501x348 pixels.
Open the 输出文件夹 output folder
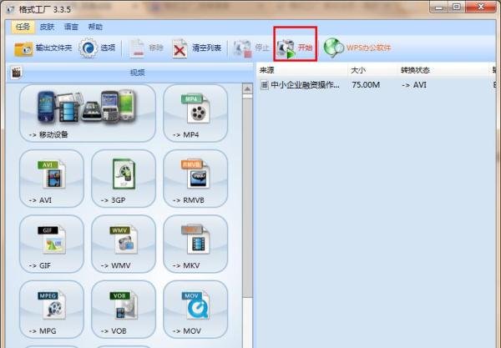[x=43, y=48]
